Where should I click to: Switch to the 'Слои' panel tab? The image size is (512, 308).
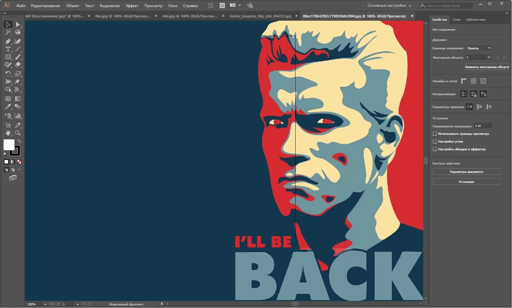456,20
